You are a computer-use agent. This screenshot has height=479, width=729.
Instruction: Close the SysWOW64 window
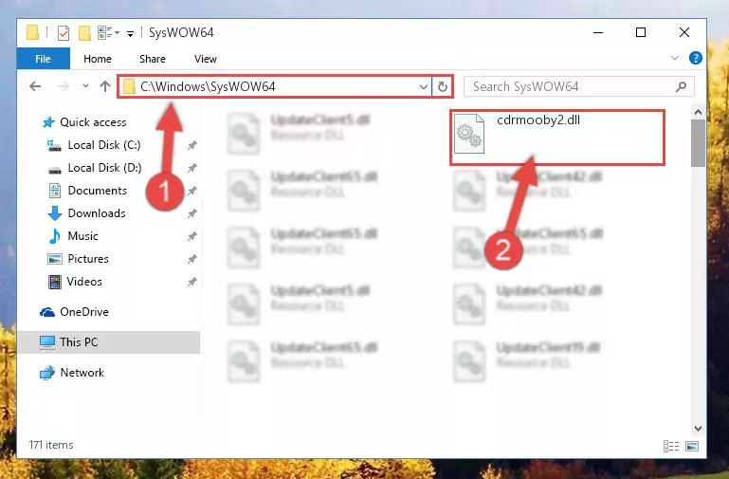coord(683,32)
